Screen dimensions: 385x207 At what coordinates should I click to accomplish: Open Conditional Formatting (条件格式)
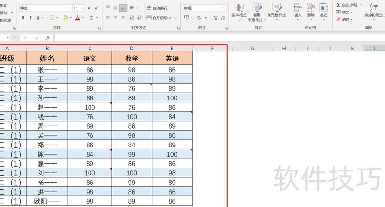(x=238, y=12)
